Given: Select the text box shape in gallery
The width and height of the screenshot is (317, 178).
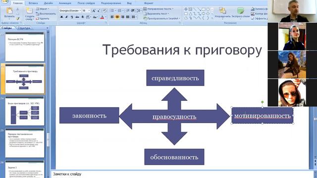Looking at the screenshot, I should pos(190,9).
